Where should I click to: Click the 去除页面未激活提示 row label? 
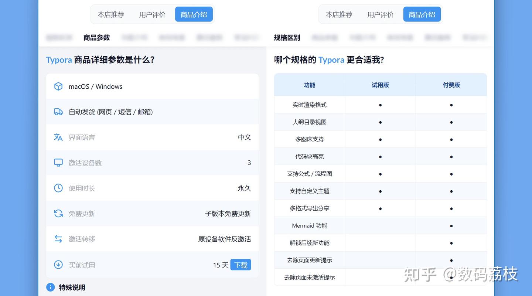click(310, 277)
